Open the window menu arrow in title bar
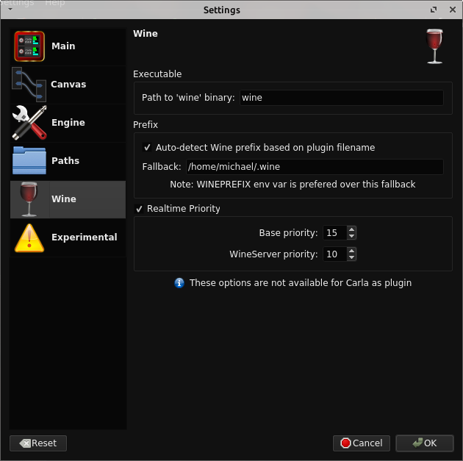The image size is (463, 461). pyautogui.click(x=10, y=9)
